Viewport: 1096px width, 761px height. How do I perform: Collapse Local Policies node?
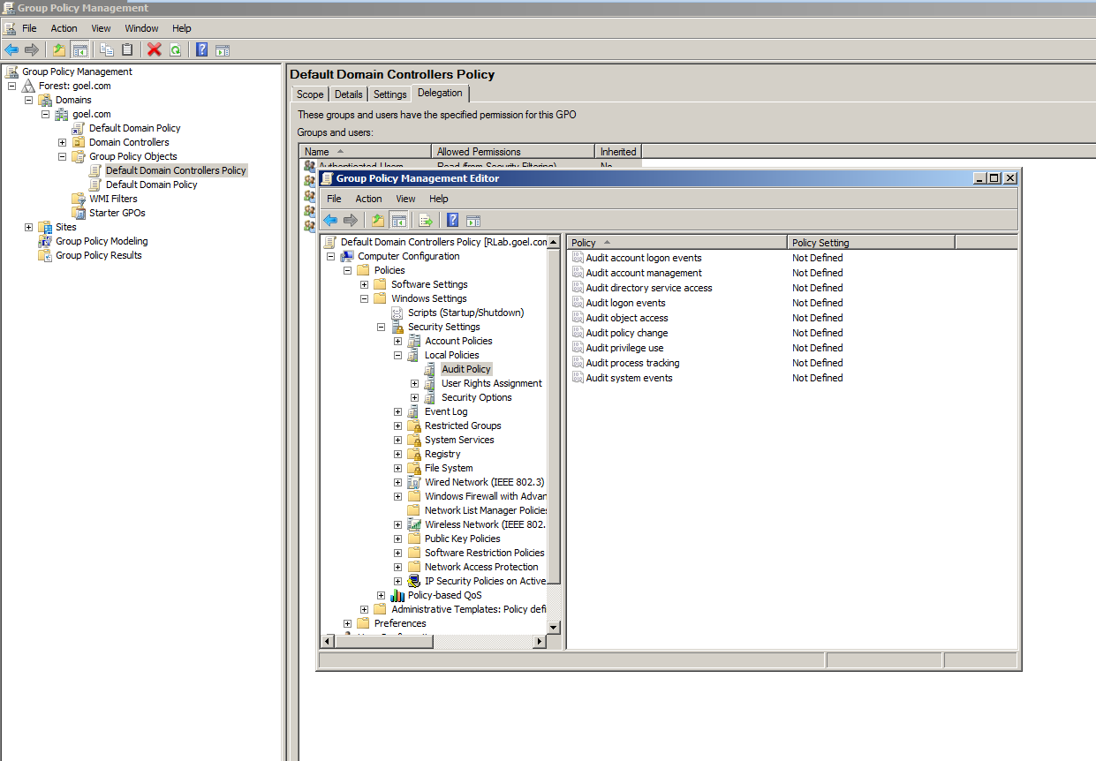point(398,355)
